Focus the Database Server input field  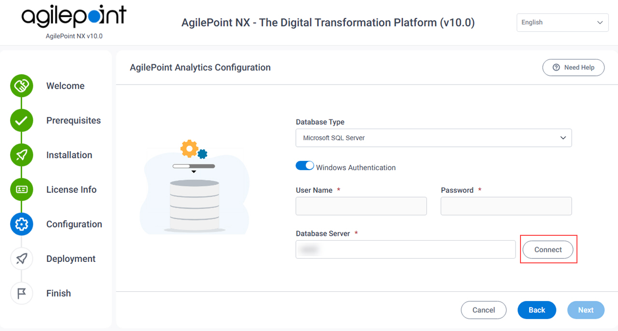(406, 249)
